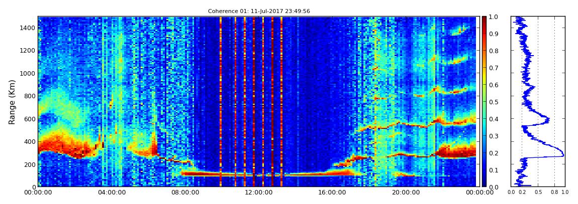Click the 0.5 tick label on the profile plot
The image size is (578, 204).
pyautogui.click(x=538, y=192)
